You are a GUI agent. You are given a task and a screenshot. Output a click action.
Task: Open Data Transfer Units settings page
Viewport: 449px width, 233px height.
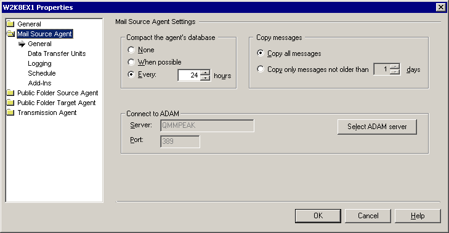point(57,53)
